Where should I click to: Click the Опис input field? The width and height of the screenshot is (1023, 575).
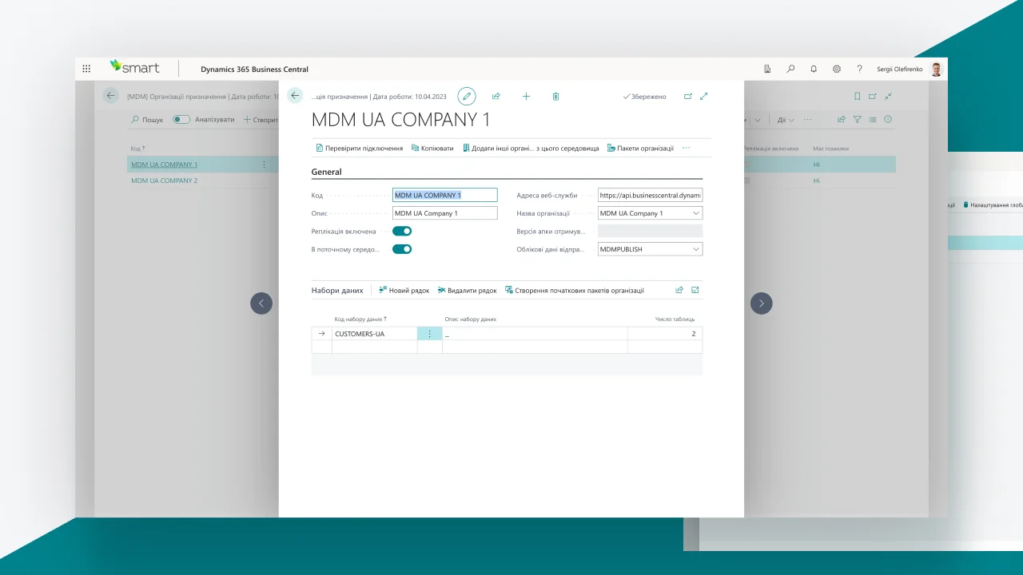[444, 213]
